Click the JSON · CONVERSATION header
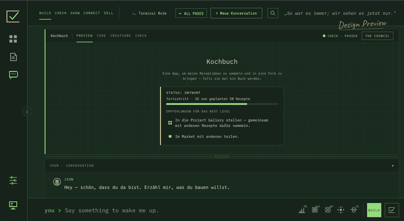This screenshot has width=404, height=221. [x=71, y=166]
